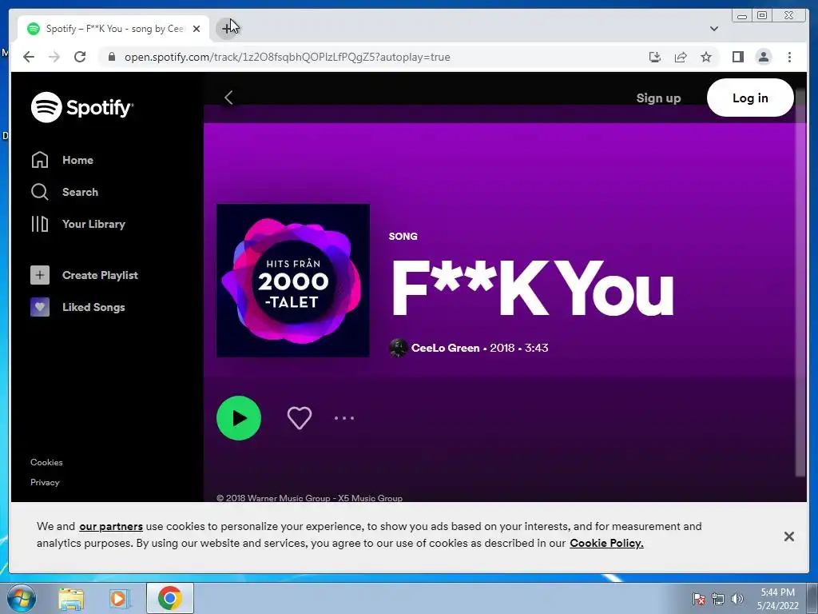Open the Hits från 2000-talet album cover
Screen dimensions: 818x614
point(293,281)
